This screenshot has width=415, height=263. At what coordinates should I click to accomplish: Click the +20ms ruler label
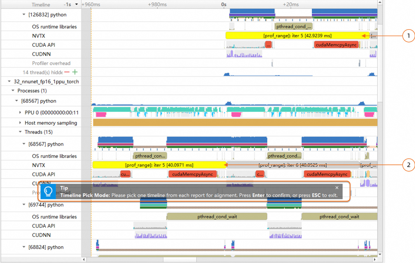coord(291,4)
